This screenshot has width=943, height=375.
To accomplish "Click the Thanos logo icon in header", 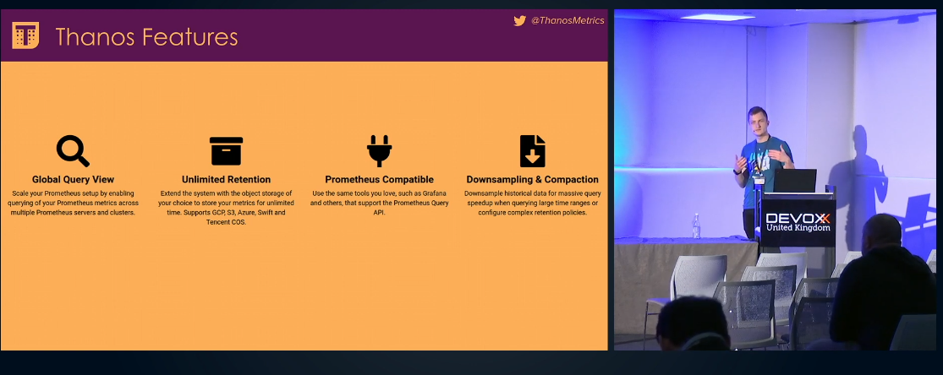I will click(25, 35).
